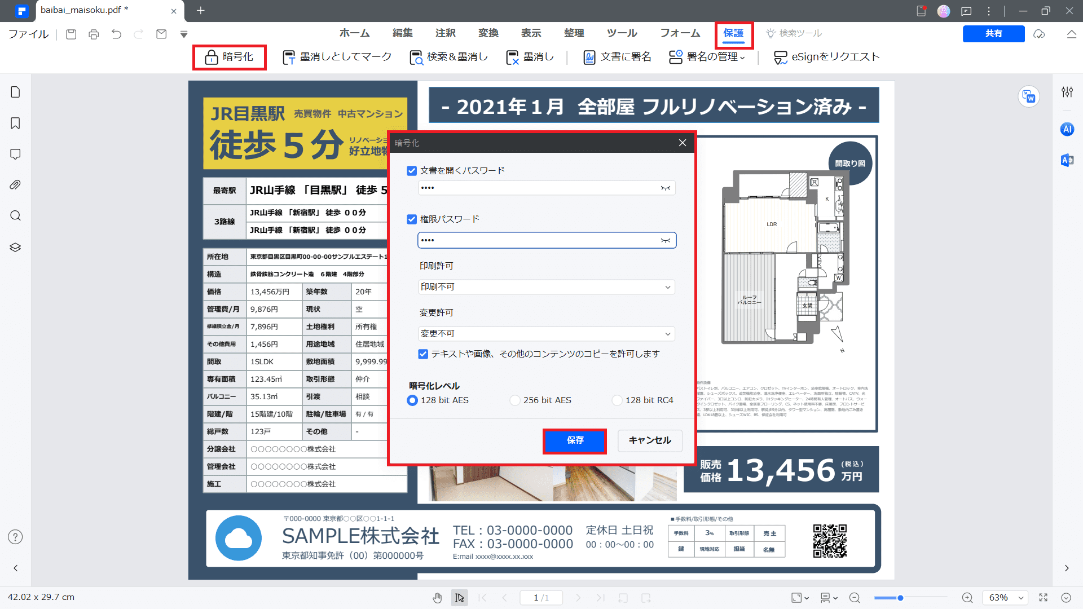The width and height of the screenshot is (1083, 609).
Task: Open the comments panel icon
Action: pos(15,154)
